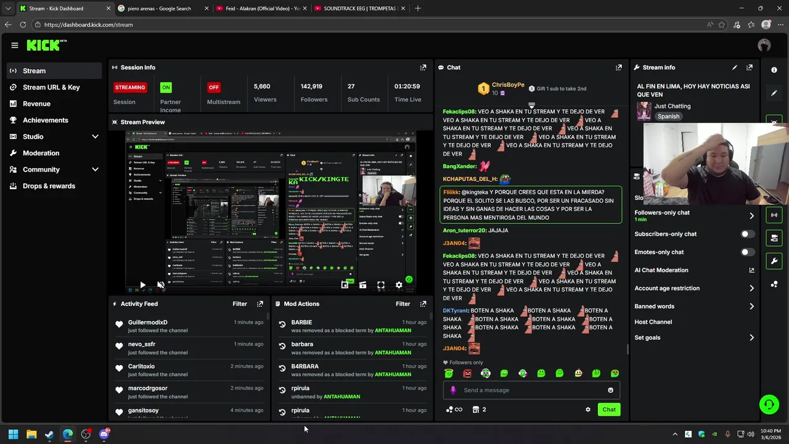Click the pencil icon in right sidebar
789x444 pixels.
pyautogui.click(x=774, y=93)
